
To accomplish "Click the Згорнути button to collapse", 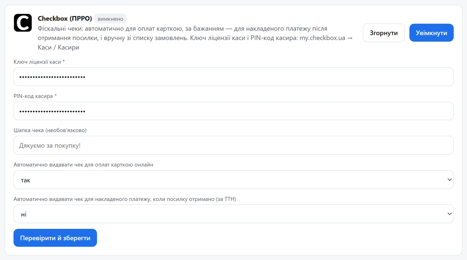I will pos(384,33).
